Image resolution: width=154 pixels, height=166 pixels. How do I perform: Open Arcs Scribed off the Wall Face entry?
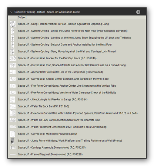(63, 79)
